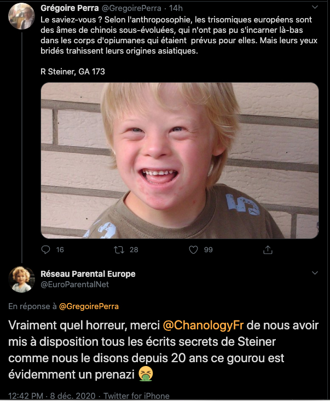The width and height of the screenshot is (330, 401).
Task: Expand the top tweet's options chevron
Action: coord(314,8)
